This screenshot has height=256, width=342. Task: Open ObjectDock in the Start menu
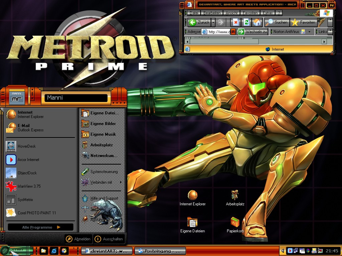(40, 173)
